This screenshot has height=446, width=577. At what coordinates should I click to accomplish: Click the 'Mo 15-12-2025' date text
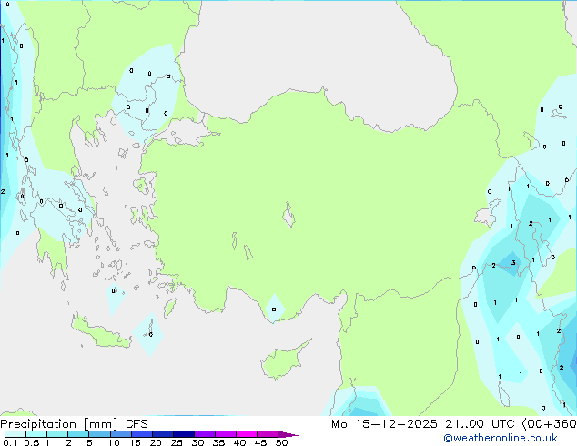(x=384, y=424)
